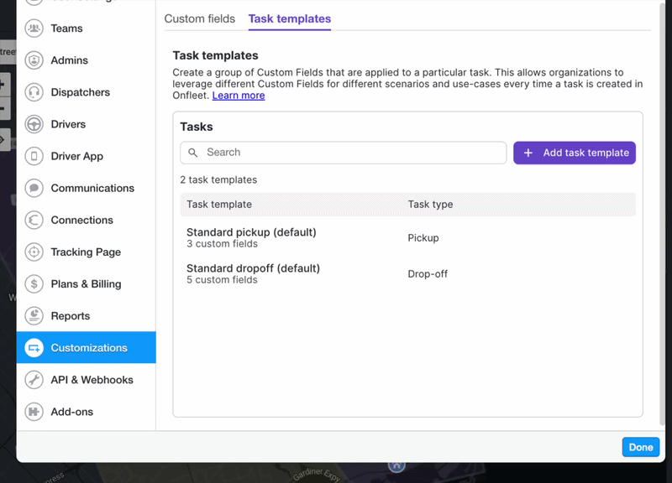The width and height of the screenshot is (672, 483).
Task: Click the Task template column header
Action: pyautogui.click(x=219, y=205)
